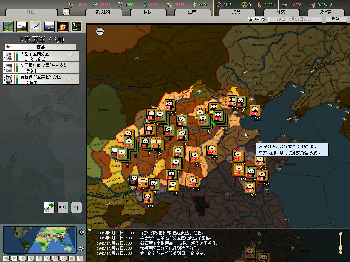
Task: Click the explosion combat icon
Action: pyautogui.click(x=63, y=26)
